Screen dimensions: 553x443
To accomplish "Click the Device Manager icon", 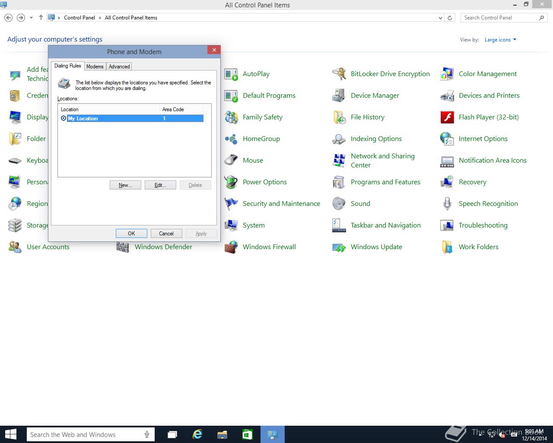I will [339, 96].
